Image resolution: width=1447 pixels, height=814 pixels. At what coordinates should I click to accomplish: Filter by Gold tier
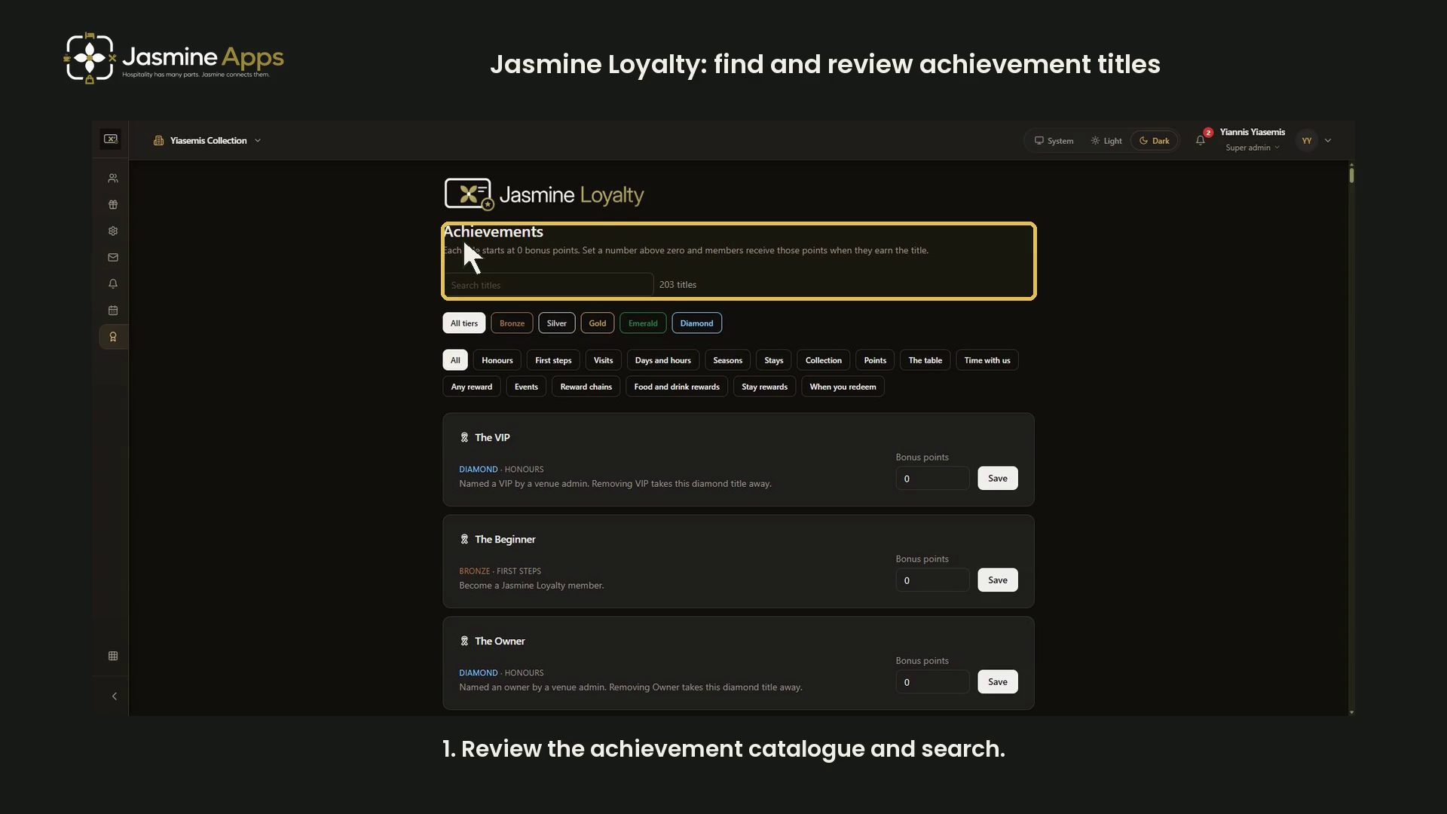pyautogui.click(x=598, y=323)
